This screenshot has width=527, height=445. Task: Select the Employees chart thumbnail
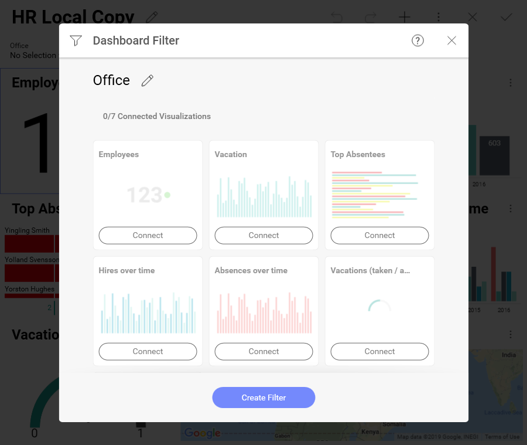point(148,195)
